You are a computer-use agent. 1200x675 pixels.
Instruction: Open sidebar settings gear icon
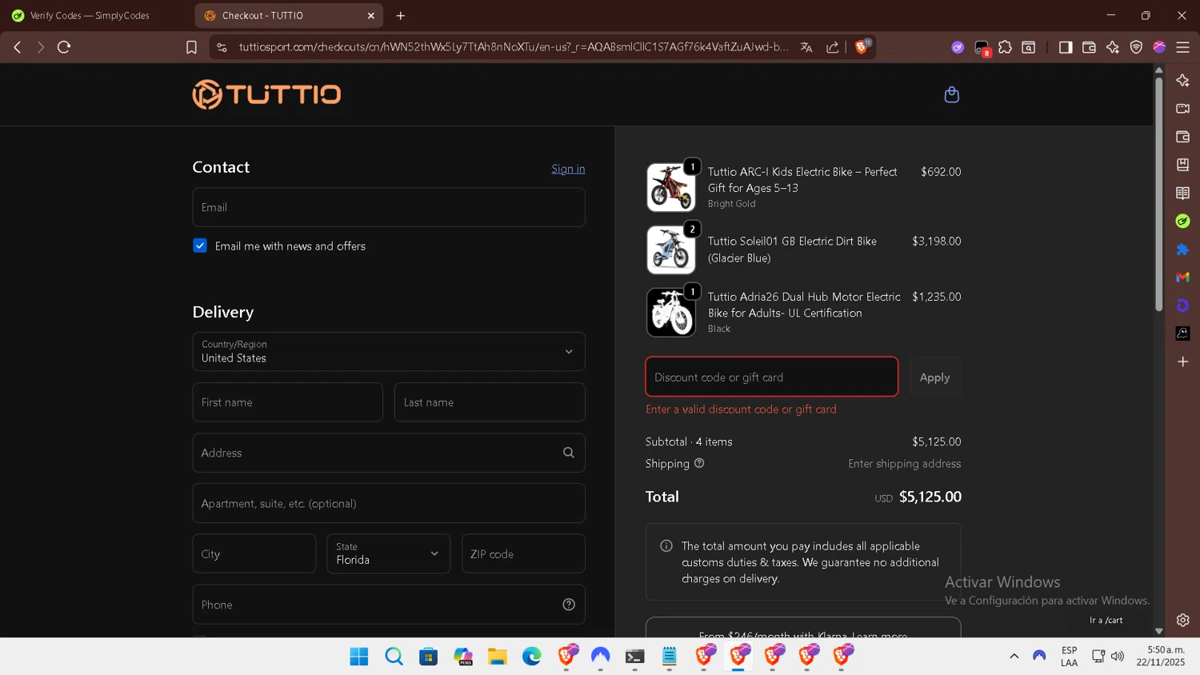click(1182, 620)
